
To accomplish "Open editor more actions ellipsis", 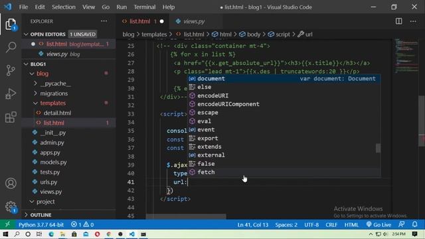I will (x=413, y=21).
